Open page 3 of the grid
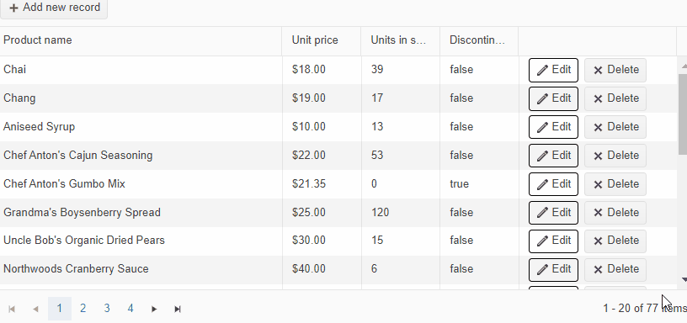 pyautogui.click(x=107, y=309)
